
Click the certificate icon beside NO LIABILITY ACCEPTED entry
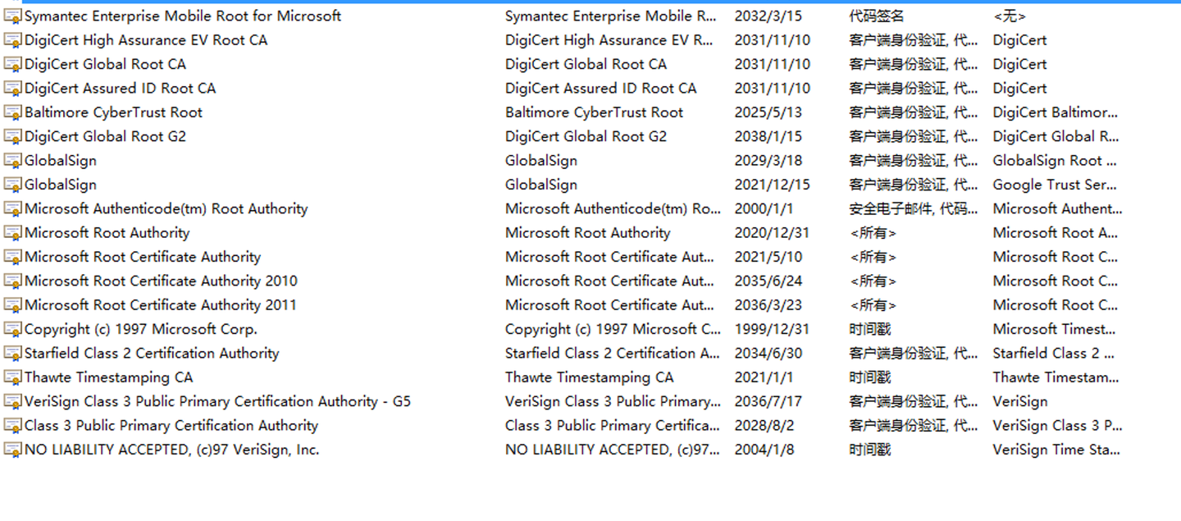coord(12,450)
